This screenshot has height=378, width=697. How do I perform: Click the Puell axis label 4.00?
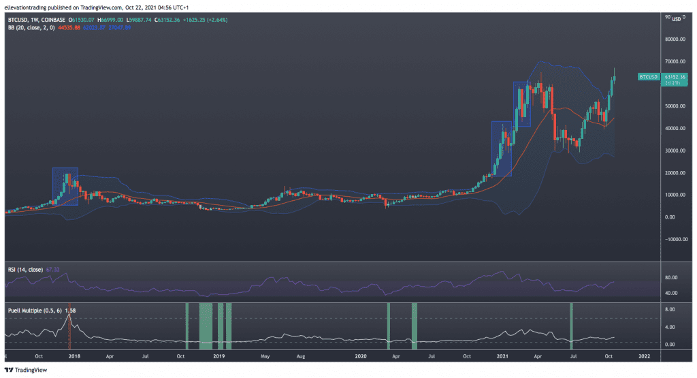[670, 328]
